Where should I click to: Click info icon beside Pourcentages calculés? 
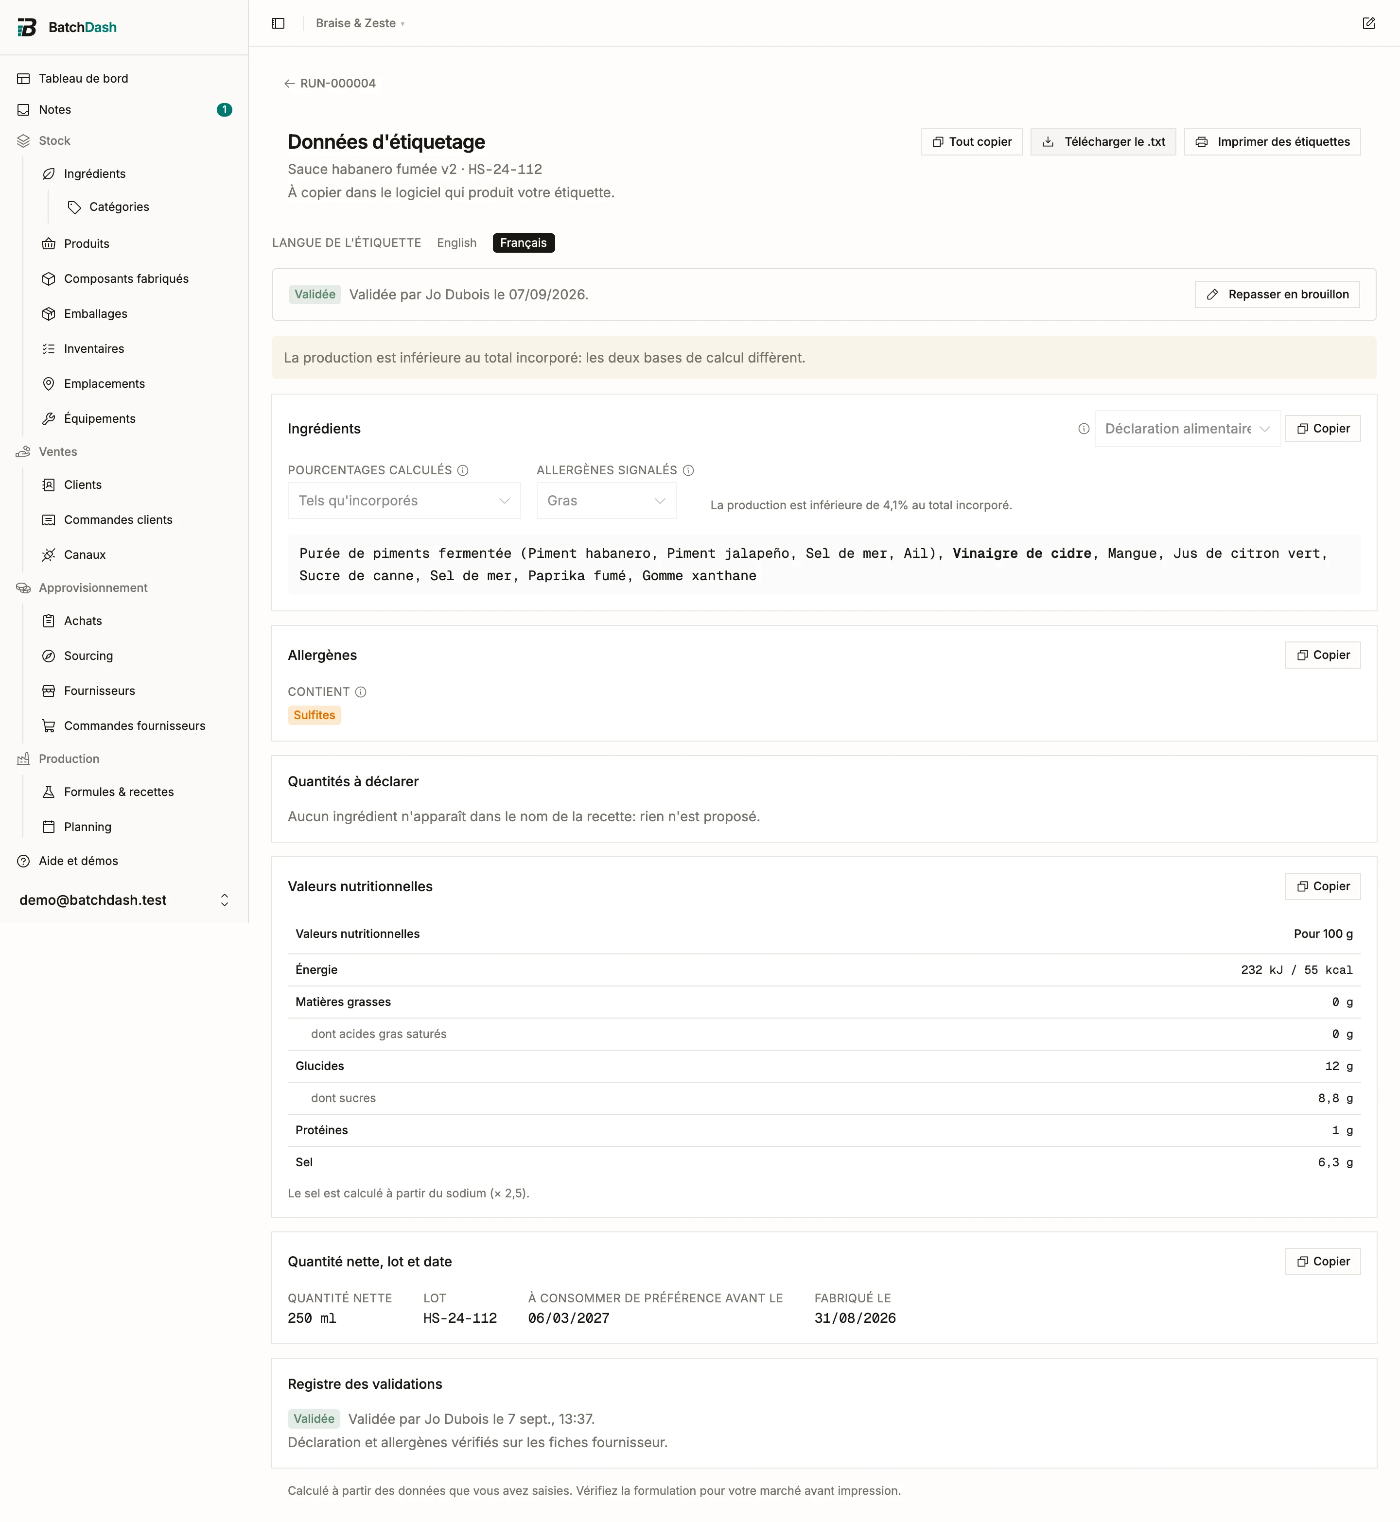(x=463, y=470)
